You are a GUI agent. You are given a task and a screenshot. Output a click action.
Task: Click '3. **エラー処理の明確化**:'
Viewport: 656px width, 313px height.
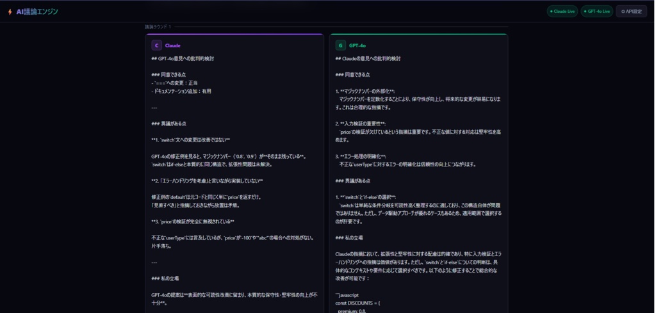click(x=361, y=156)
